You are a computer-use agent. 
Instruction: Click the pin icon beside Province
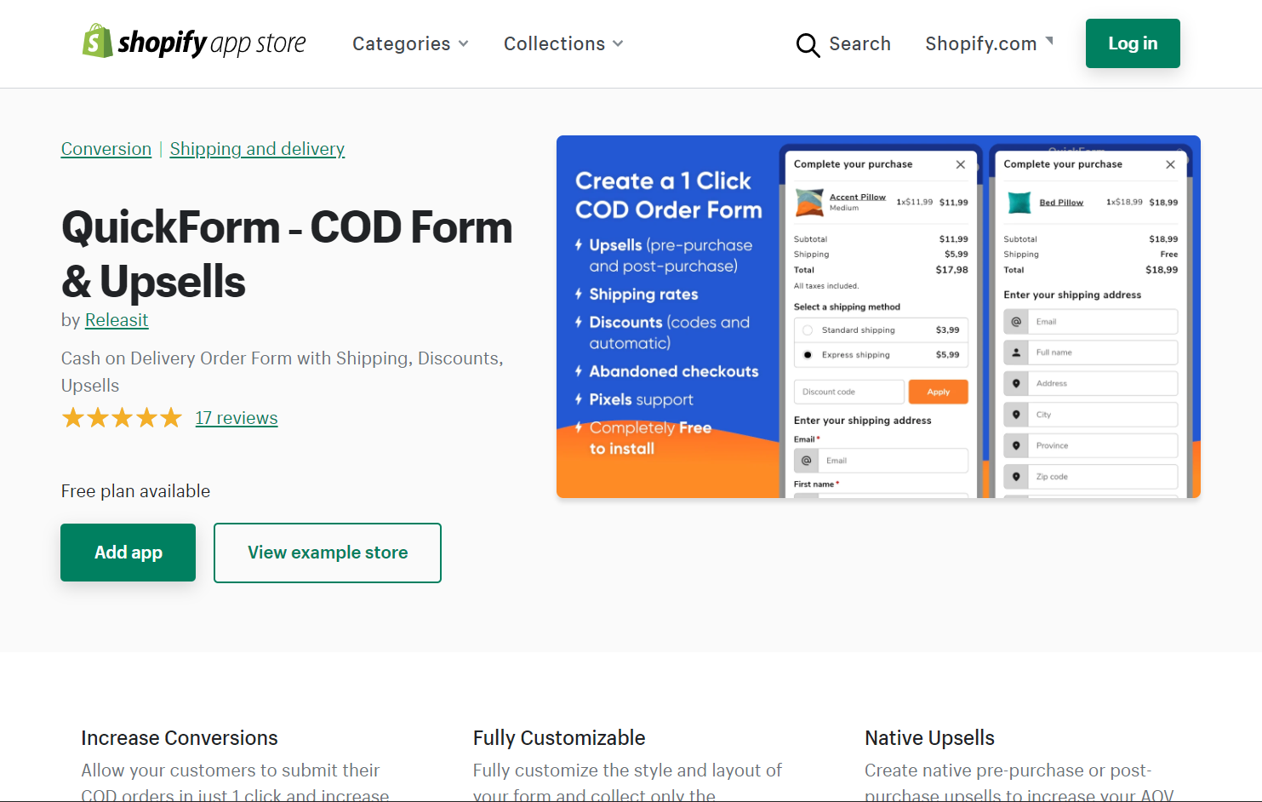[1018, 444]
